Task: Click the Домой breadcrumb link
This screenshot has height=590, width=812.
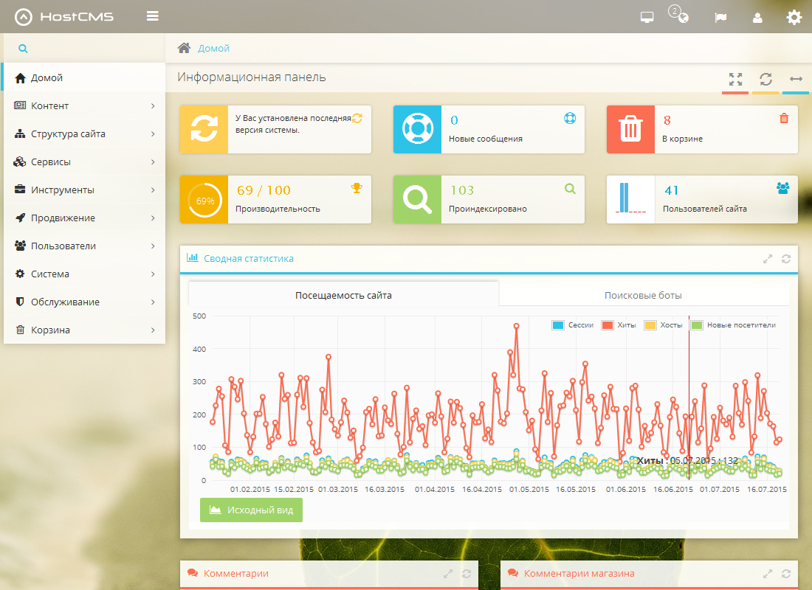Action: 213,48
